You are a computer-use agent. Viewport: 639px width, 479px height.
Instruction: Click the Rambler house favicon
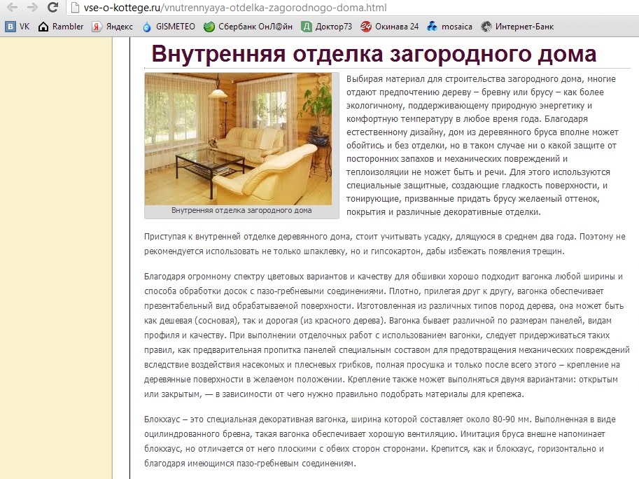coord(43,27)
